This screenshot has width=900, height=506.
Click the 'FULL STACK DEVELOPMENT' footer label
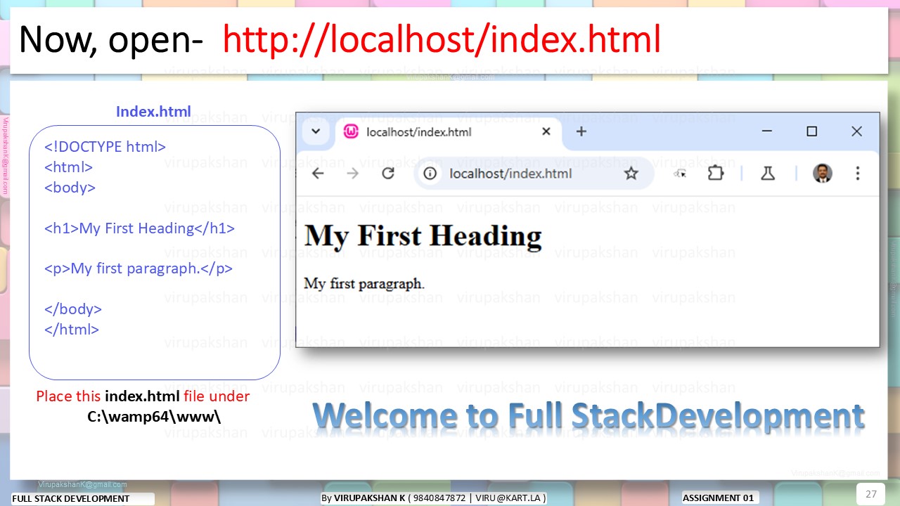pyautogui.click(x=71, y=499)
